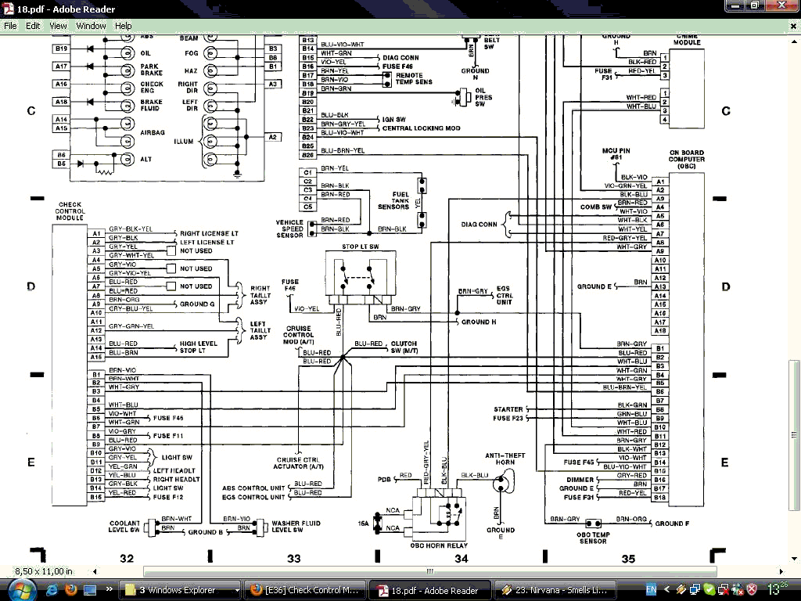Open the View menu
This screenshot has height=601, width=801.
coord(59,26)
